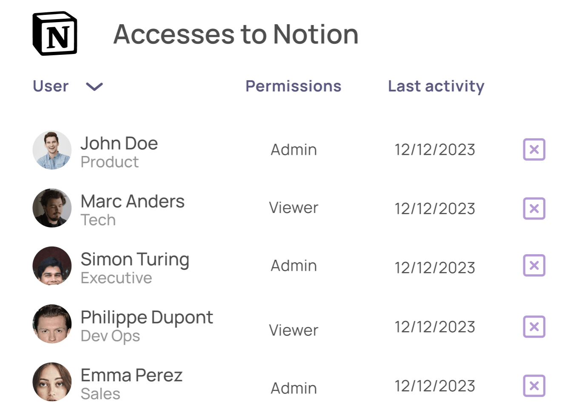Open the Philippe Dupont user name
Screen dimensions: 567x420
click(147, 318)
